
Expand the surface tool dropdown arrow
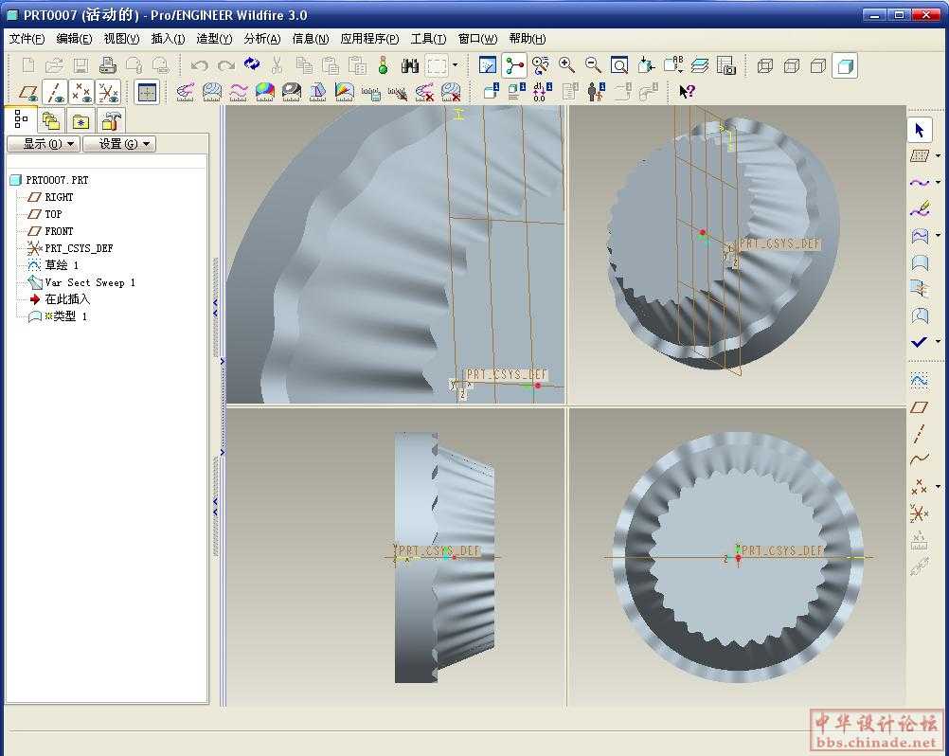click(938, 236)
